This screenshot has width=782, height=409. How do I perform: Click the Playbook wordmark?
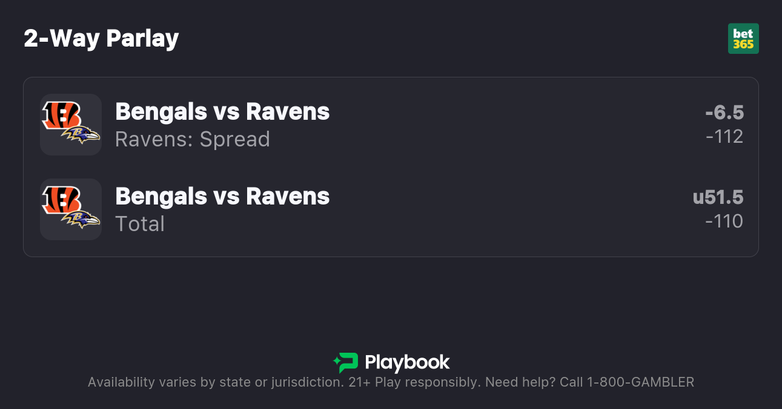pyautogui.click(x=407, y=362)
